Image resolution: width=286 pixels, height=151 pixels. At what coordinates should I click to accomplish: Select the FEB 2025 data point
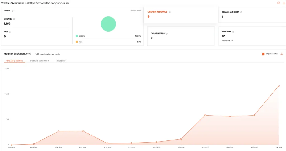pyautogui.click(x=11, y=145)
